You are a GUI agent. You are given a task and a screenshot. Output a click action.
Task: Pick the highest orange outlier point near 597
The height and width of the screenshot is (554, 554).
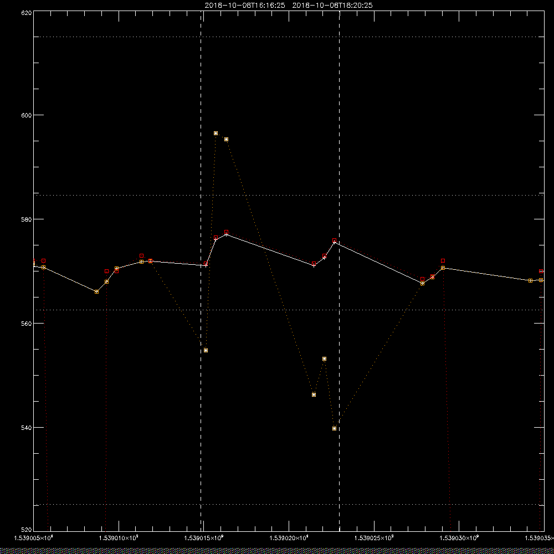tap(216, 133)
